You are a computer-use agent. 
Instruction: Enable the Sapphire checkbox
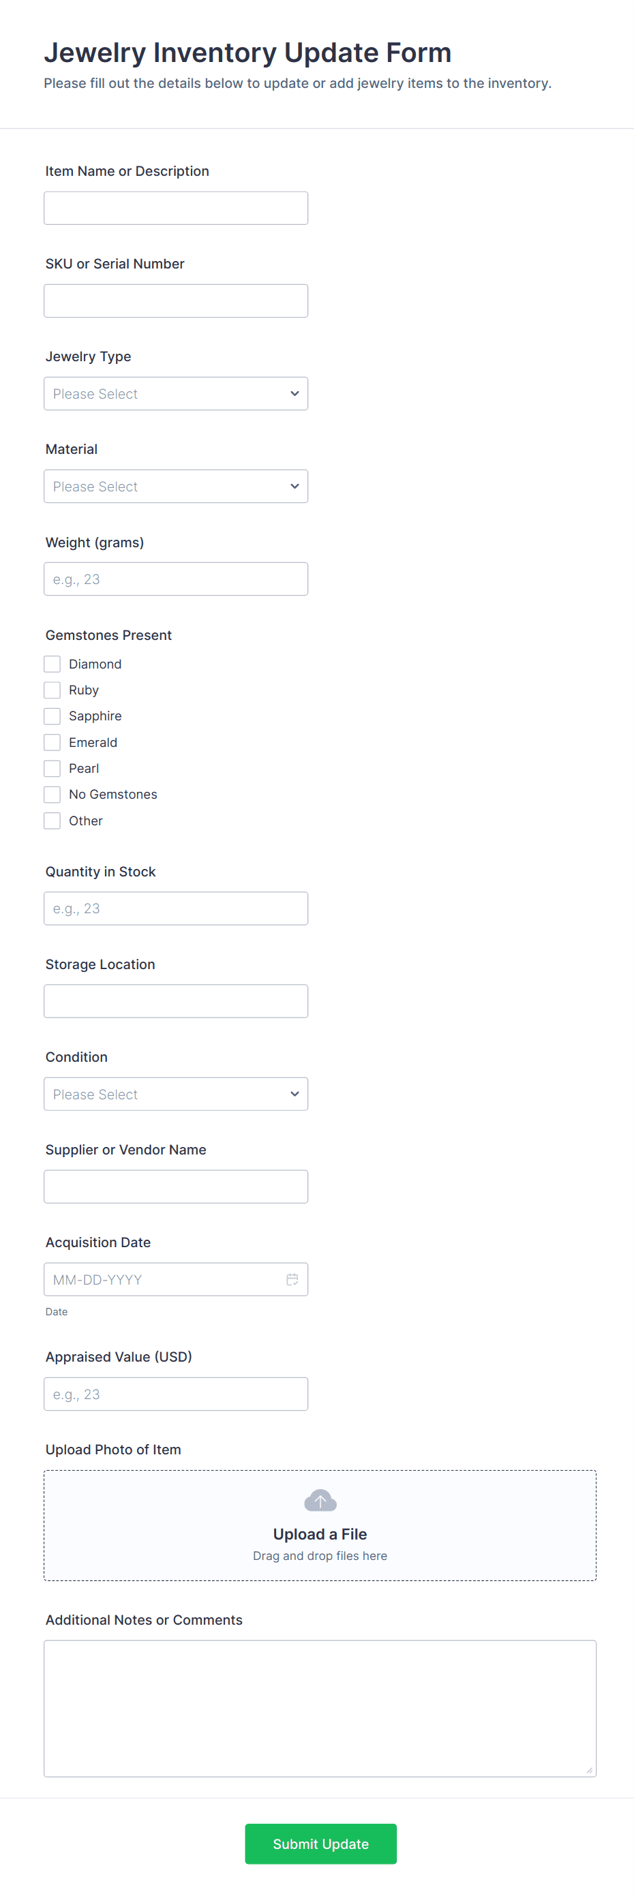pyautogui.click(x=52, y=716)
